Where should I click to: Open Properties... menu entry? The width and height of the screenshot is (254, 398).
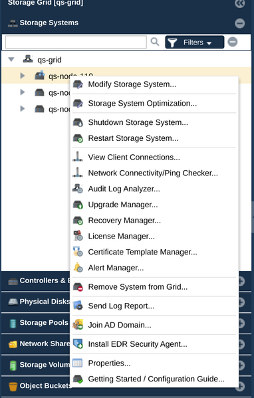(109, 363)
